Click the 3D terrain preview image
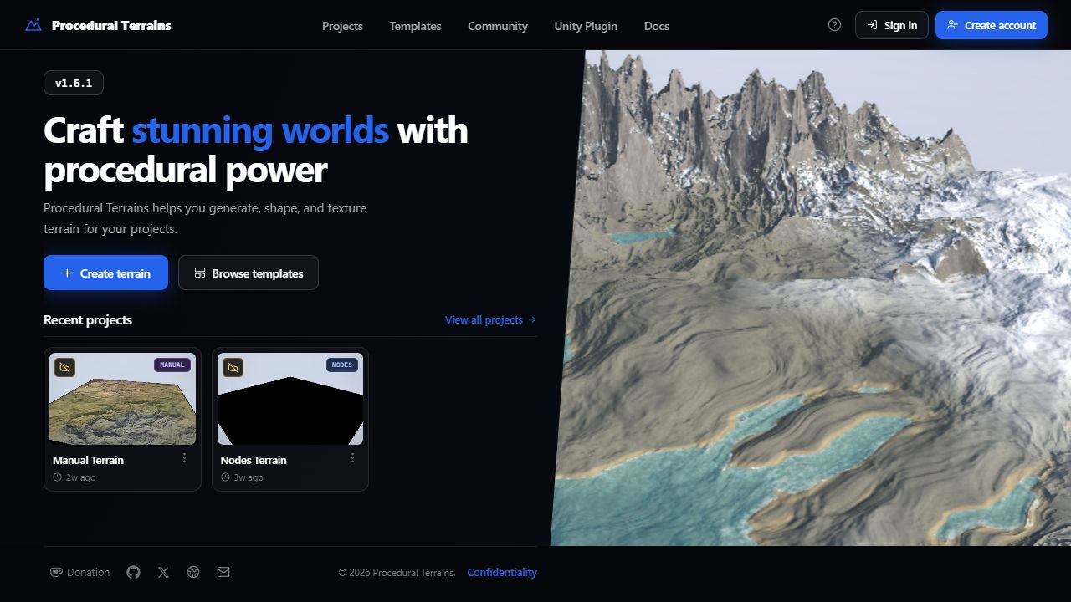The height and width of the screenshot is (602, 1071). tap(810, 298)
